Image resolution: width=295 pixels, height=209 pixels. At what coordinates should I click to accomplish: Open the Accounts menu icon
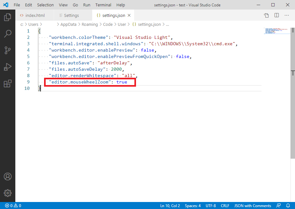[8, 177]
